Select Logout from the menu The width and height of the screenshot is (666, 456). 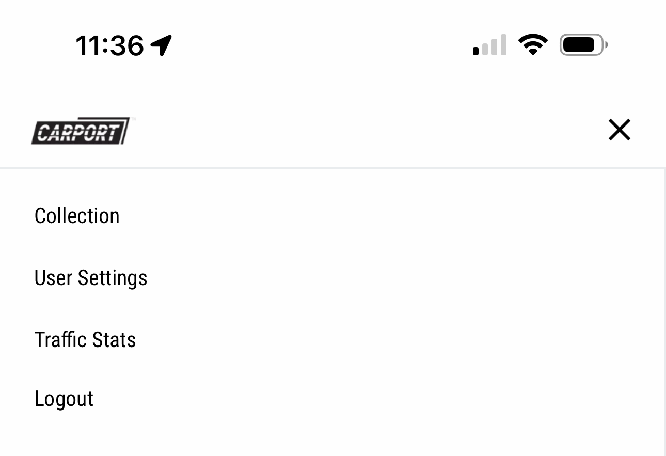[x=64, y=399]
